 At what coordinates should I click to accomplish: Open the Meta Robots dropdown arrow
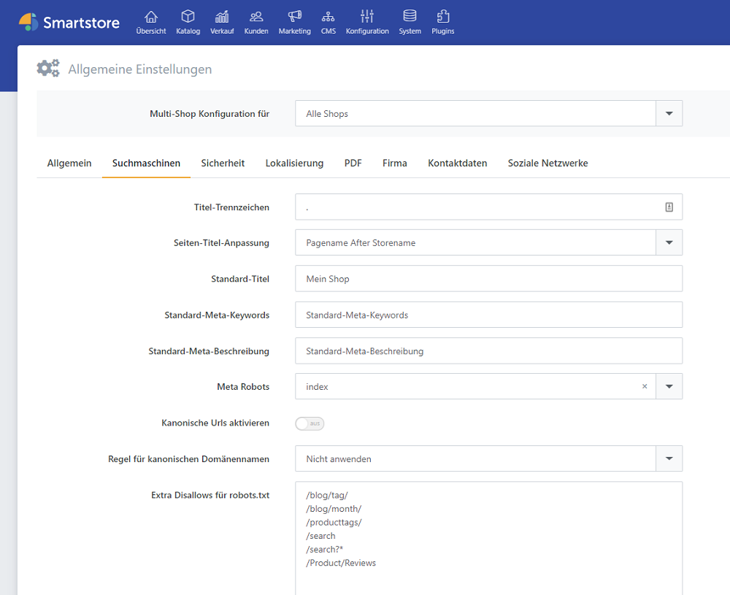pos(669,387)
